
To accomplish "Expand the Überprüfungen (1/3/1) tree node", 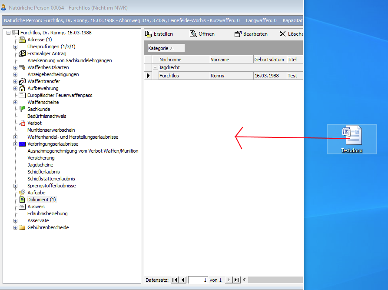I will pos(16,47).
